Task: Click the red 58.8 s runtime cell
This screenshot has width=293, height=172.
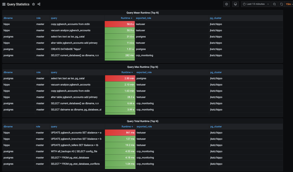Action: point(119,24)
